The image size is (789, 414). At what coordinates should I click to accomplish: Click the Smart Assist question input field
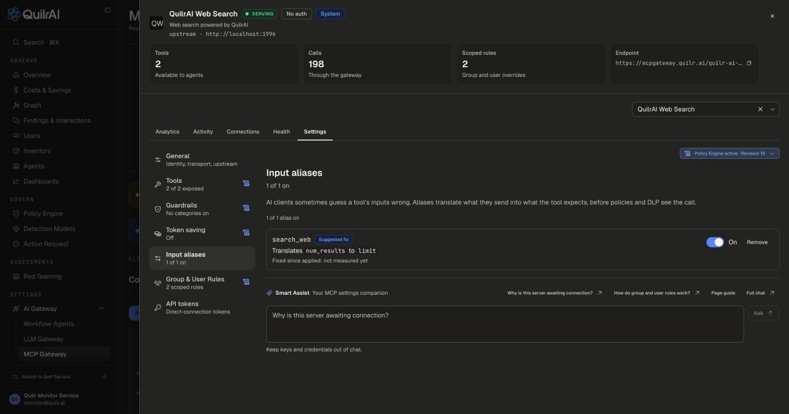[x=505, y=324]
